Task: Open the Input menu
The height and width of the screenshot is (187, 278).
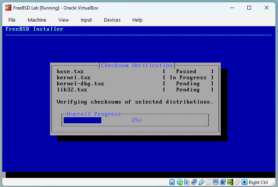Action: point(86,20)
